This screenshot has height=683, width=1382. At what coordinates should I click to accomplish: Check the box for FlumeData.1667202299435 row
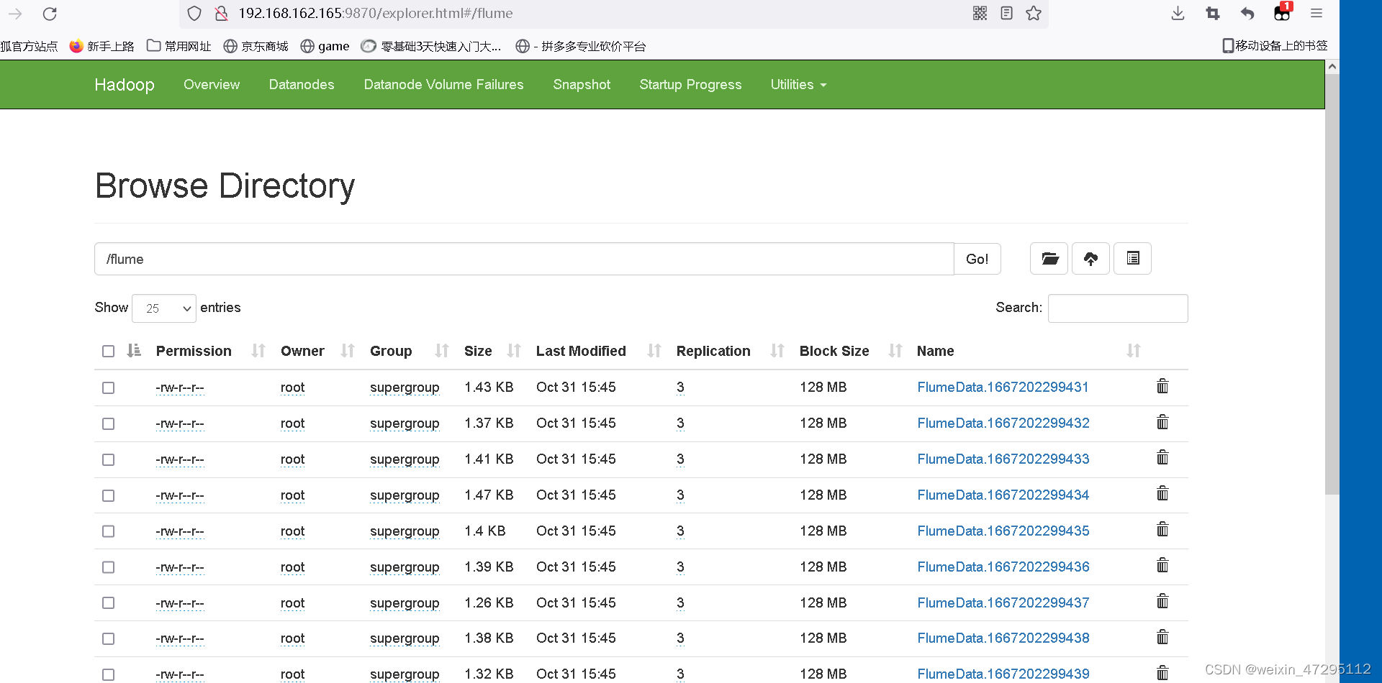point(108,531)
